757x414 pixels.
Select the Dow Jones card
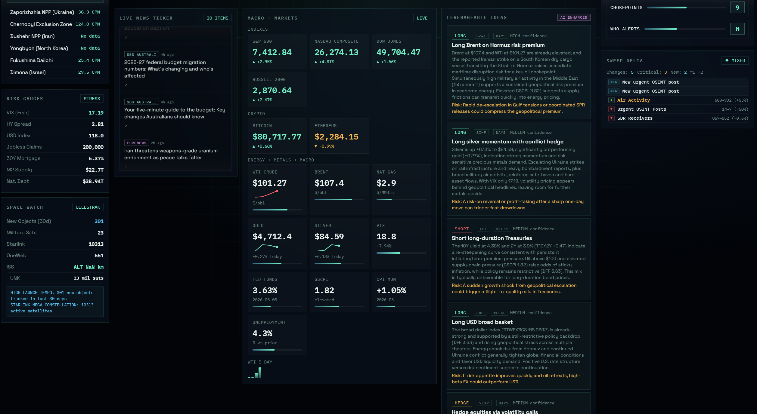(401, 51)
